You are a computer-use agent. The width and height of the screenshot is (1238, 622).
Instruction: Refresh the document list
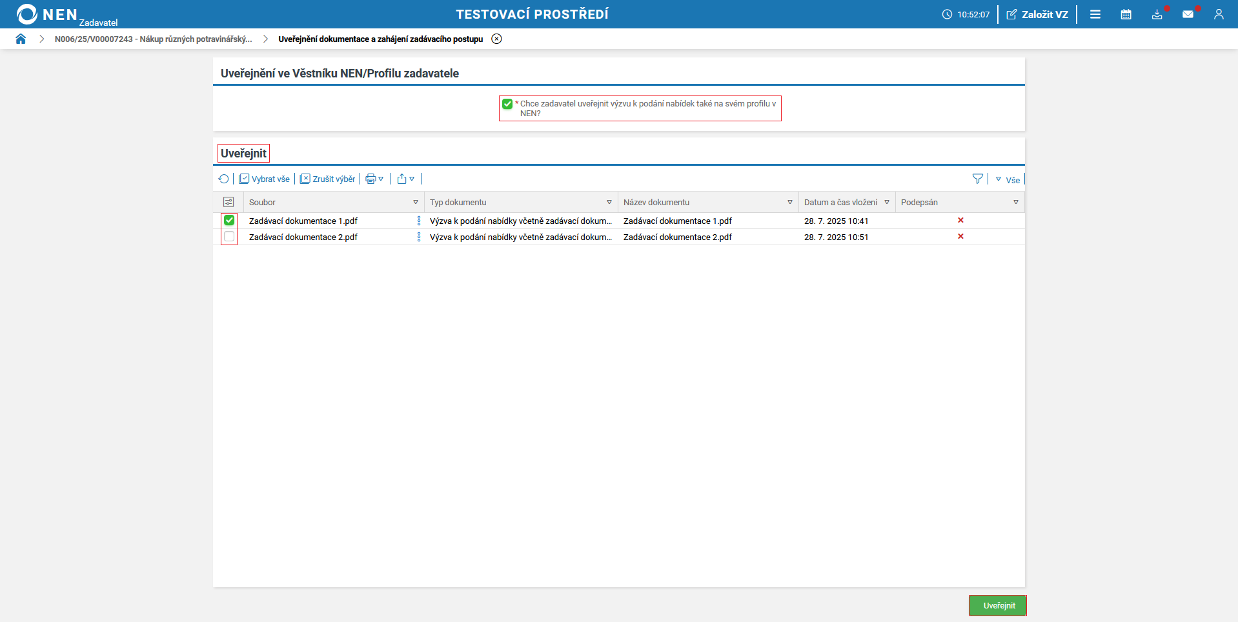pos(223,179)
